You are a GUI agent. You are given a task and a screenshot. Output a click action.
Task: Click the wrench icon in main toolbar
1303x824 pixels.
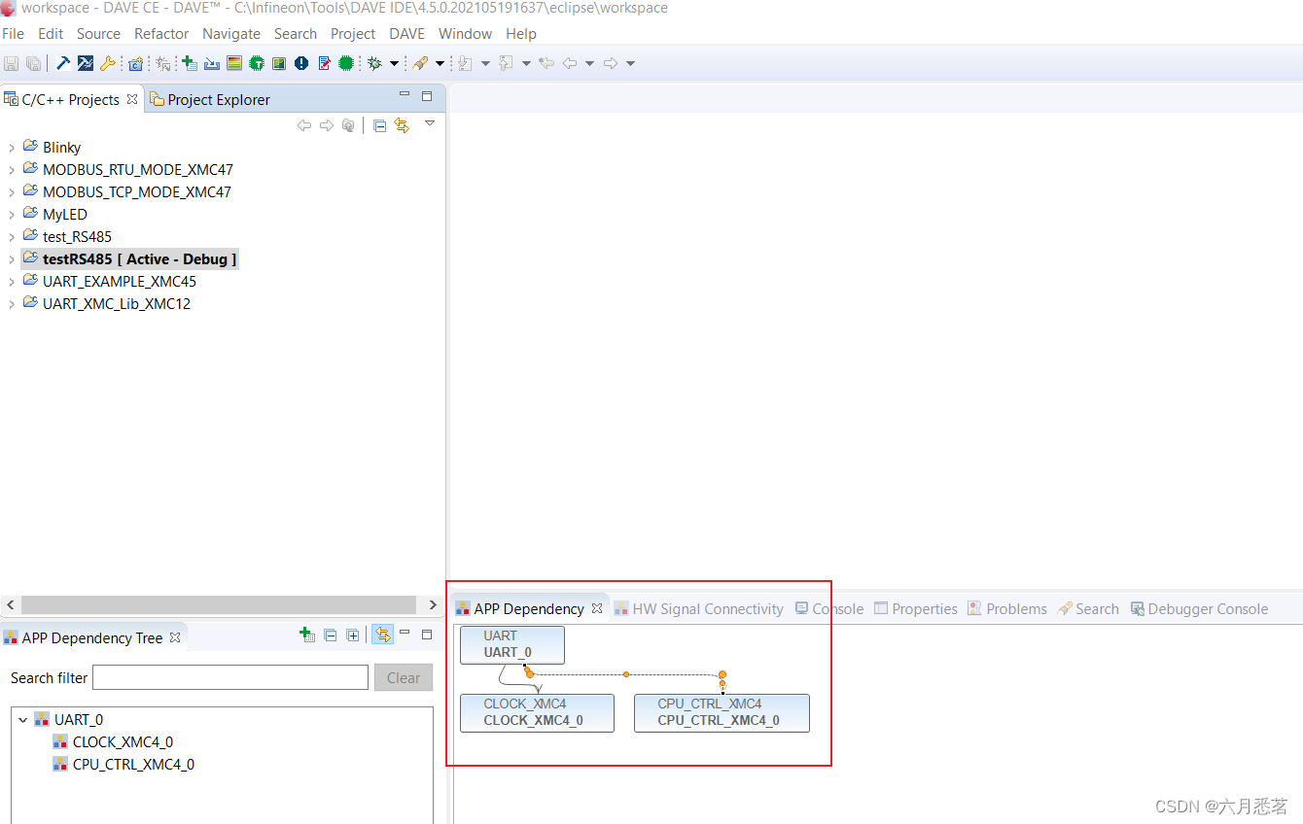108,63
